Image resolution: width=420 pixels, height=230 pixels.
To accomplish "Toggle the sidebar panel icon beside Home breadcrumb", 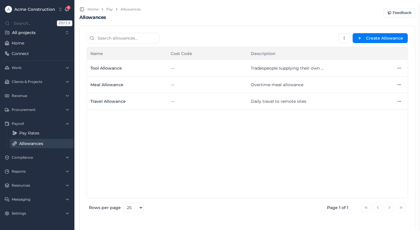I will (x=82, y=9).
